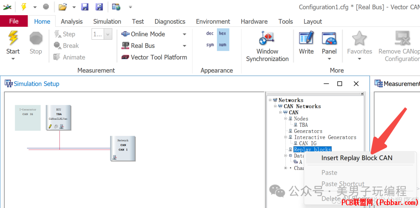Select the CAN IG tree item
This screenshot has height=208, width=420.
[x=308, y=143]
